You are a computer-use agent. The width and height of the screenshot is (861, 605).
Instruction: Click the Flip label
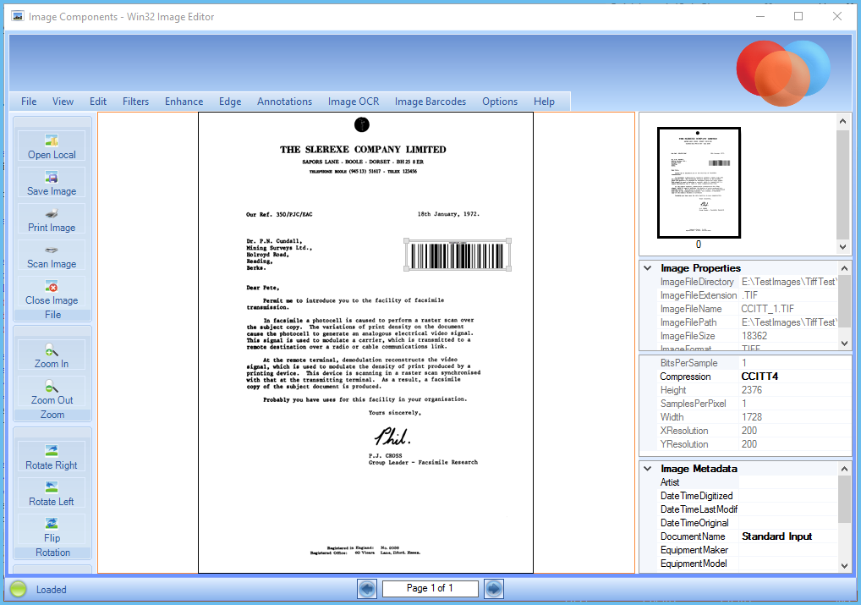(52, 538)
